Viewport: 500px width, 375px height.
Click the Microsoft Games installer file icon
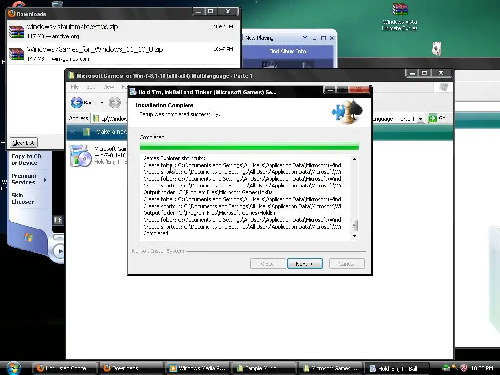coord(81,156)
